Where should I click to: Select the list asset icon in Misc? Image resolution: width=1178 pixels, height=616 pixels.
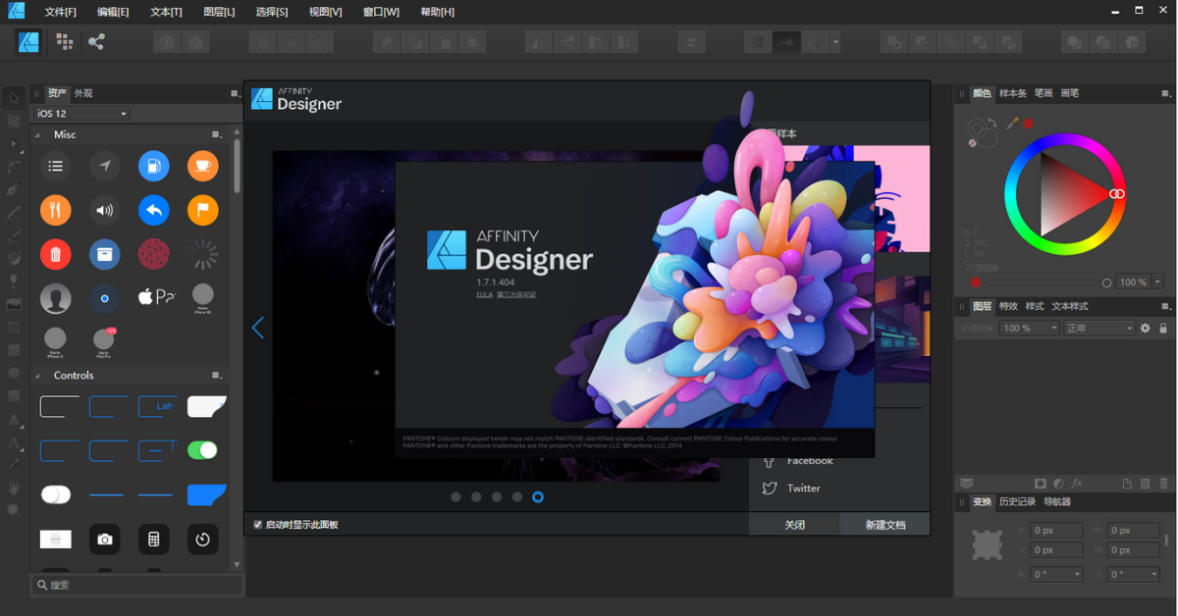point(56,166)
